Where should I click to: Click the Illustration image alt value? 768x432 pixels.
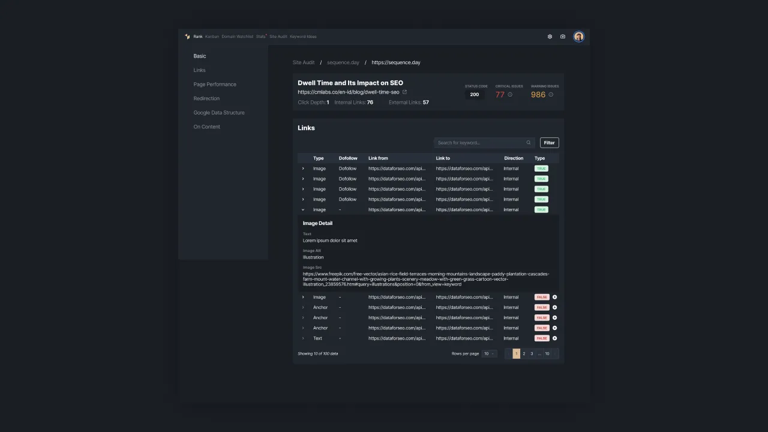click(313, 257)
